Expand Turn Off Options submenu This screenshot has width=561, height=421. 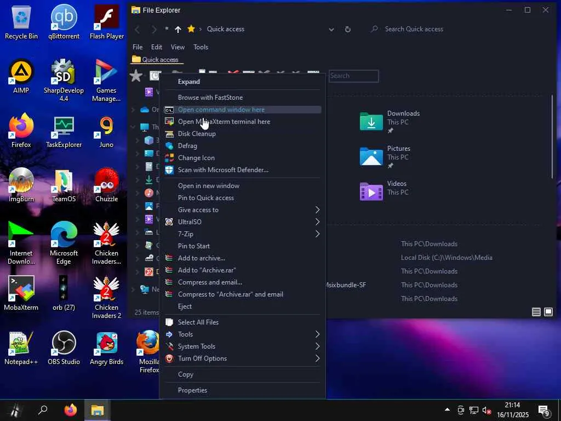317,359
